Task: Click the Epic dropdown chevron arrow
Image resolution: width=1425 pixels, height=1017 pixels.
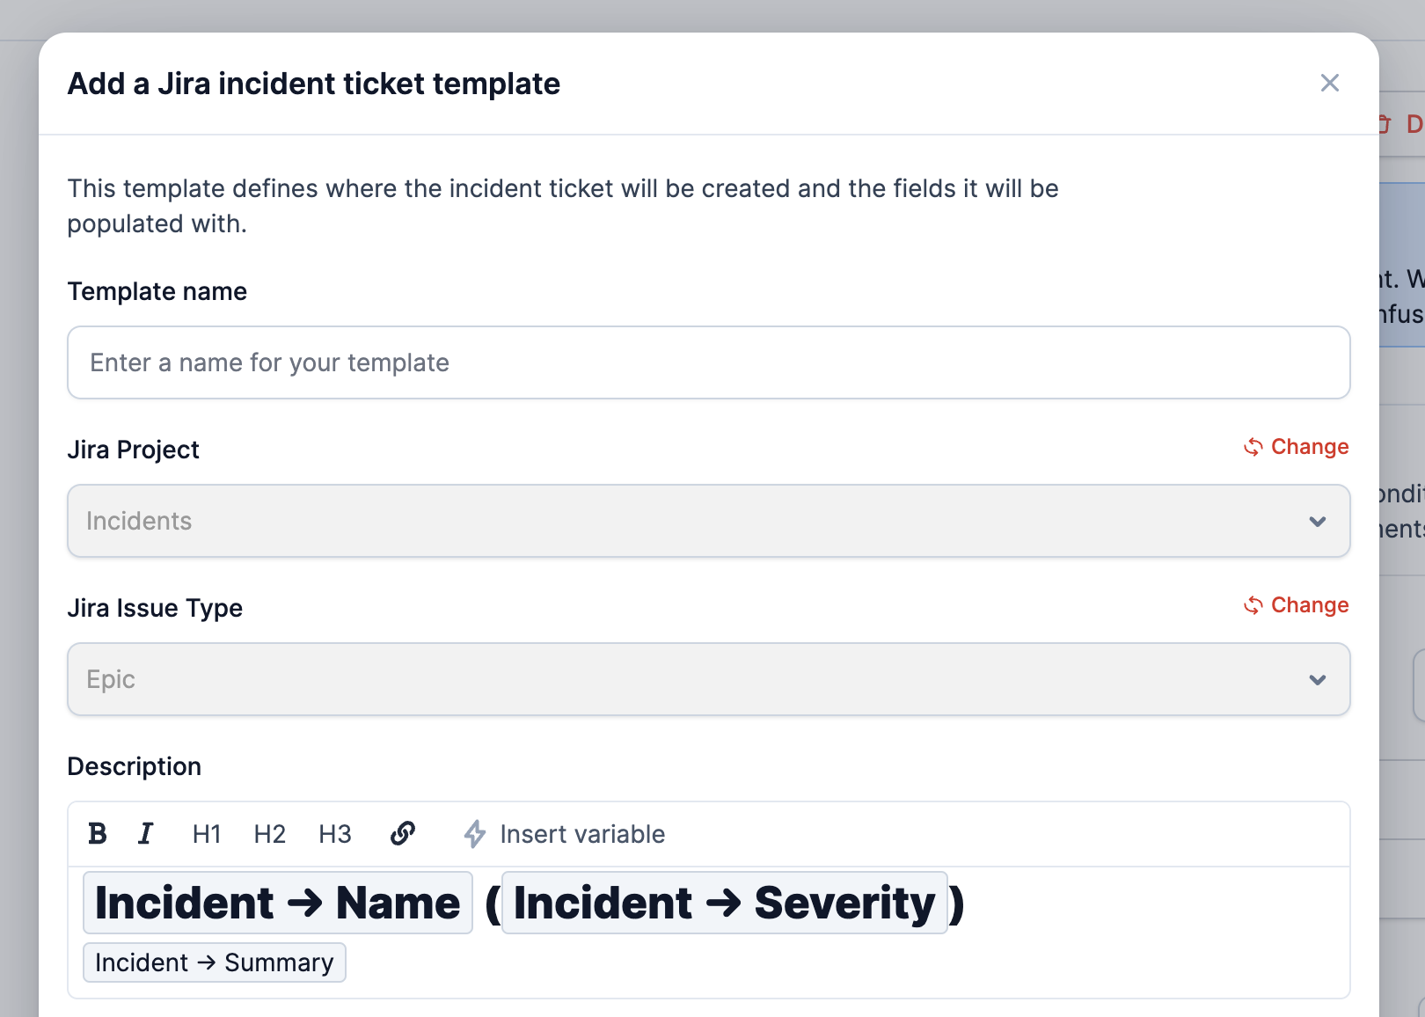Action: [x=1317, y=680]
